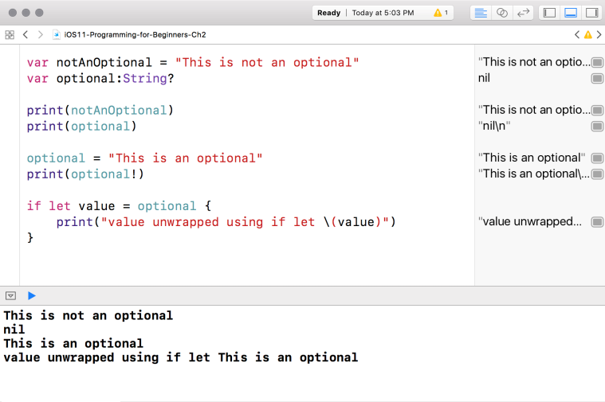Screen dimensions: 605x402
Task: Show inline result for the nil value
Action: click(597, 78)
